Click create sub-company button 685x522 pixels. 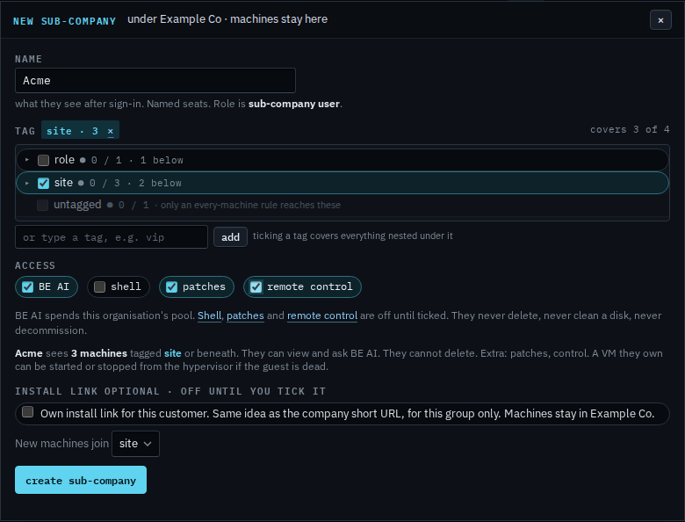tap(81, 480)
